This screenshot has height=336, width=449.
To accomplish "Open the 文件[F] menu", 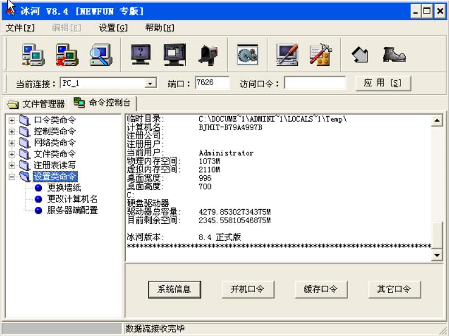I will [20, 28].
